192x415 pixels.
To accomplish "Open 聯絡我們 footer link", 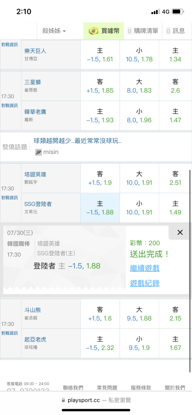I will (x=73, y=388).
